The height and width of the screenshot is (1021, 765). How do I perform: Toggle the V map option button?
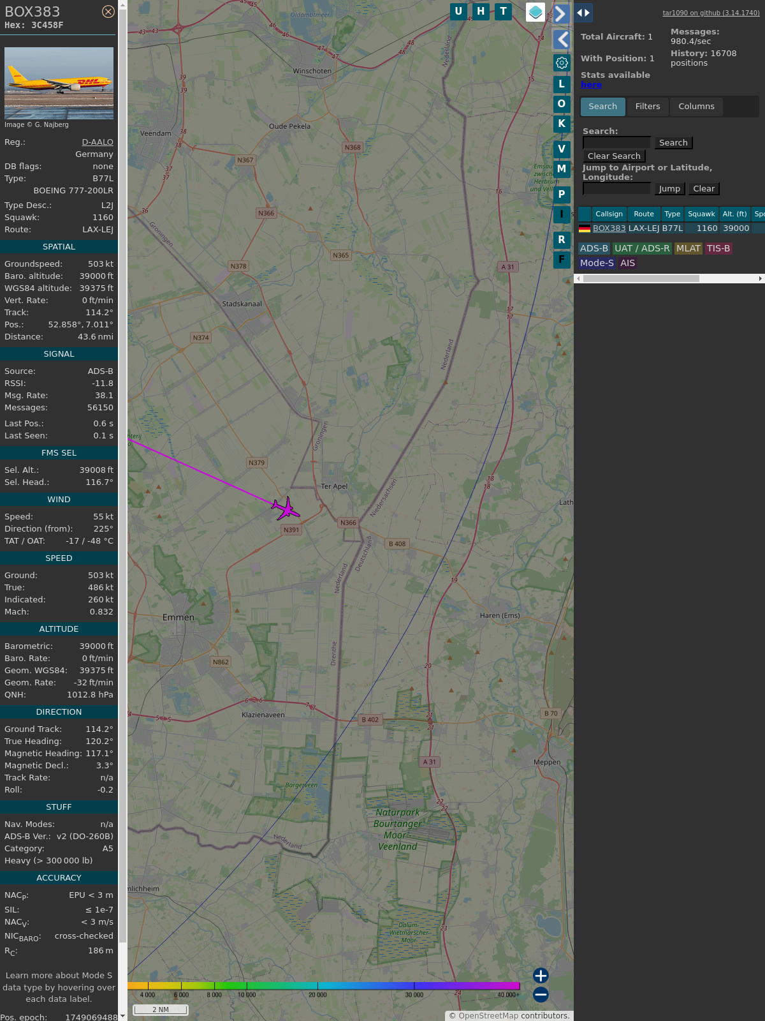pos(562,149)
